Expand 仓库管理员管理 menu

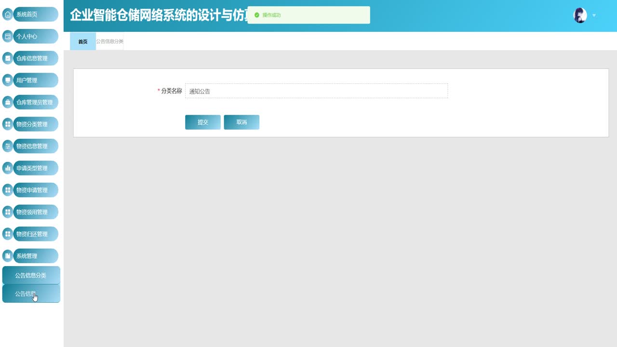(36, 102)
